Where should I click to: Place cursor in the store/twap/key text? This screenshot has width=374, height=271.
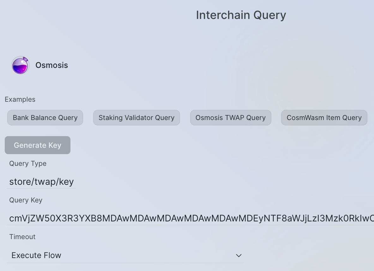click(41, 182)
